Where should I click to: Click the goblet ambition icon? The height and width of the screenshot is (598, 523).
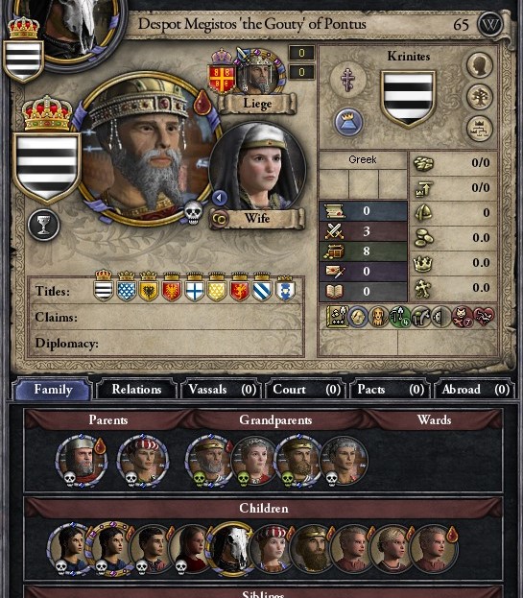[x=44, y=225]
